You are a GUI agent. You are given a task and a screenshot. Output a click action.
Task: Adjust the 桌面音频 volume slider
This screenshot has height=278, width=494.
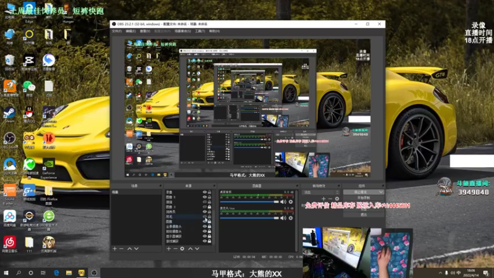tap(249, 202)
